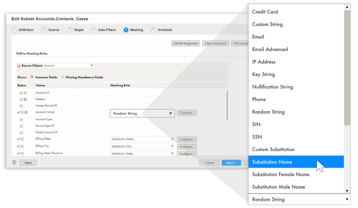Open the Source Object dropdown showing Account
Screen dimensions: 358x208
(68, 65)
